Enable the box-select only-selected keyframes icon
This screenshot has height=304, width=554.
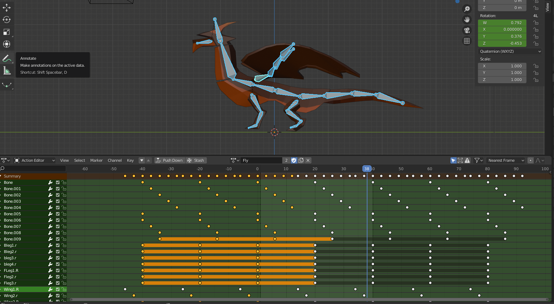(460, 160)
